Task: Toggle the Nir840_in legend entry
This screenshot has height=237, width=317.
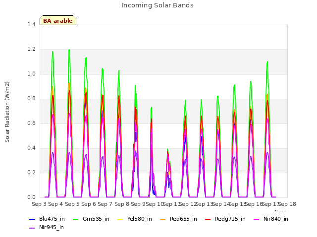Action: (271, 219)
